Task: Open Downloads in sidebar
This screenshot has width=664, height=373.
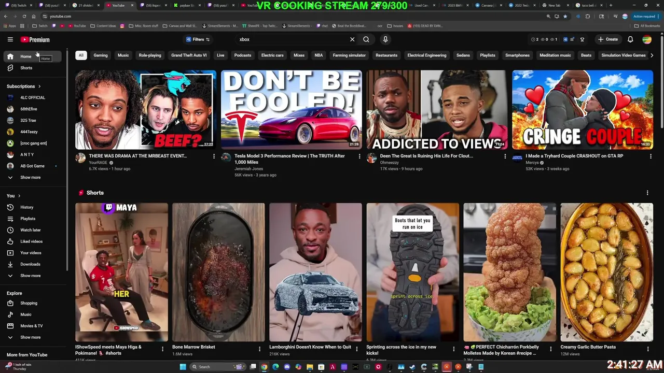Action: [x=32, y=264]
